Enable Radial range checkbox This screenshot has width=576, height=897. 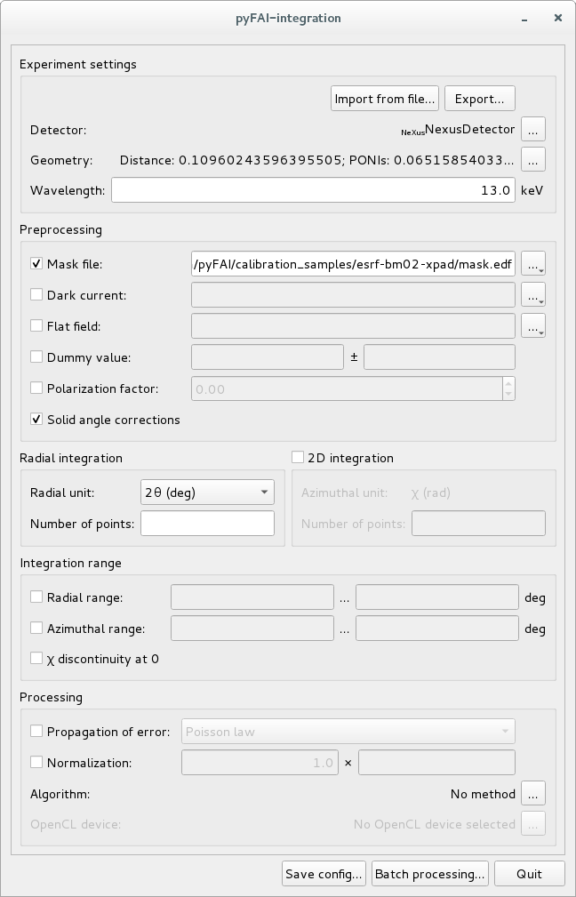tap(36, 597)
